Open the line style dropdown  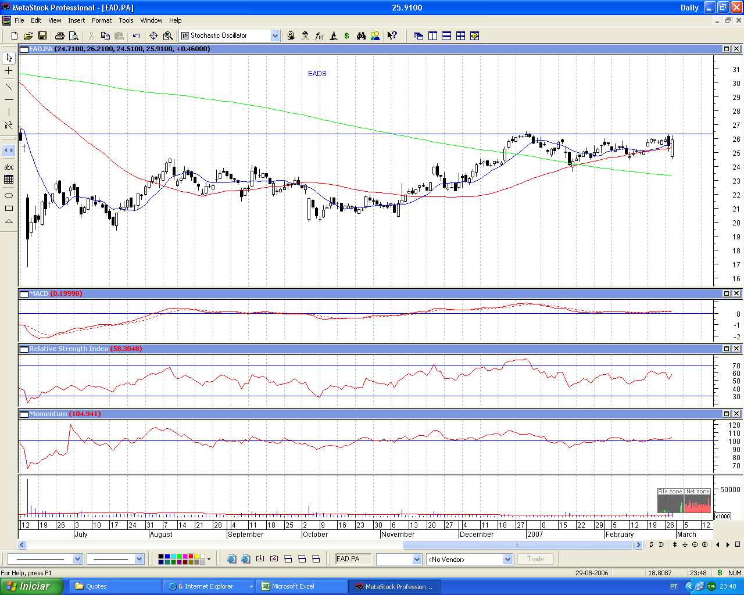point(78,559)
